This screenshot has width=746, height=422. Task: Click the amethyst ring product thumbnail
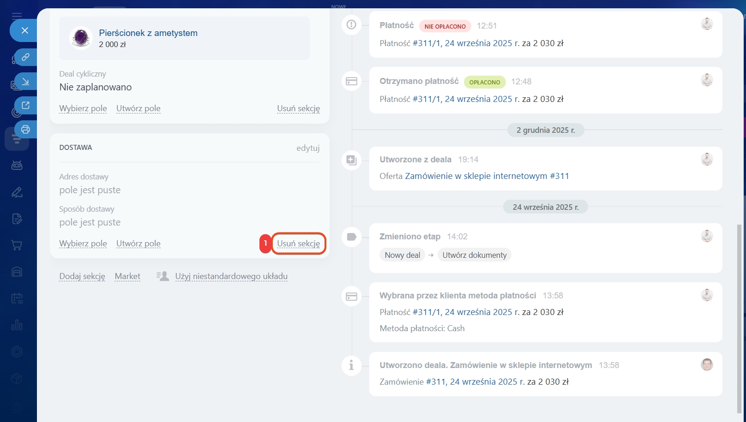coord(81,38)
